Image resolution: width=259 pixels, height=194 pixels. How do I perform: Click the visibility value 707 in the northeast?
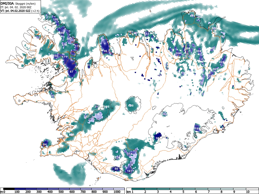[x=223, y=36]
